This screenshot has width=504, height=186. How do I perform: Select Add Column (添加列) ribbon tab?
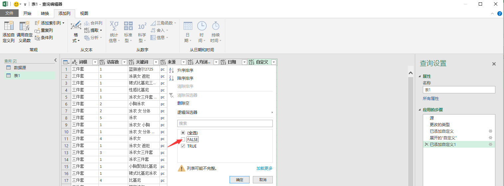click(x=65, y=14)
